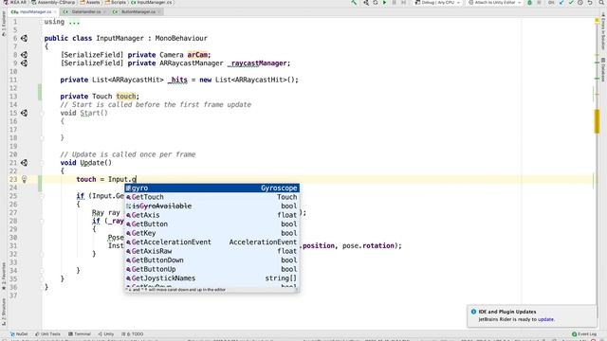Click the Git update project icon
The image size is (607, 341).
[561, 2]
